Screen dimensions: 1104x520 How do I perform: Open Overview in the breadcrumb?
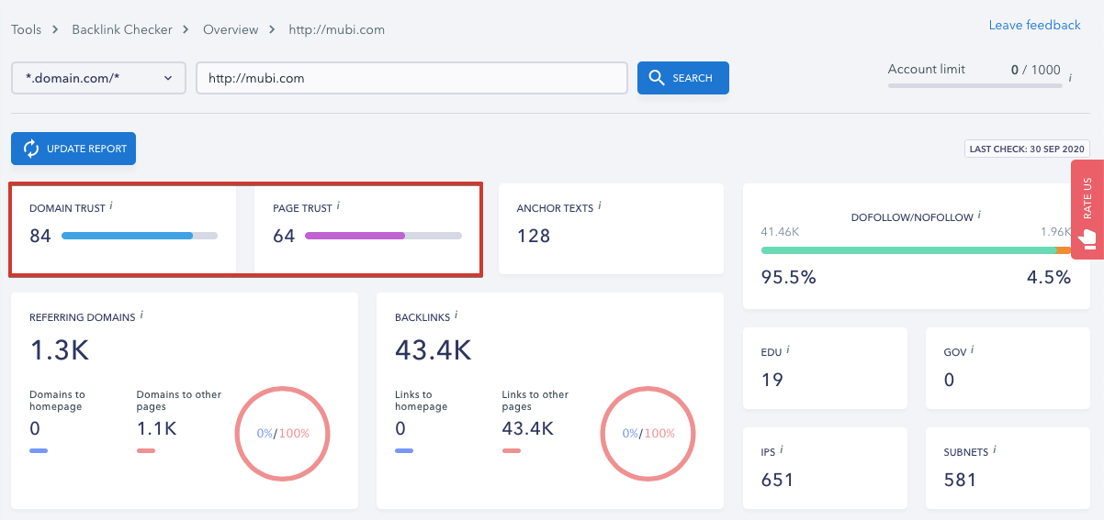(231, 29)
